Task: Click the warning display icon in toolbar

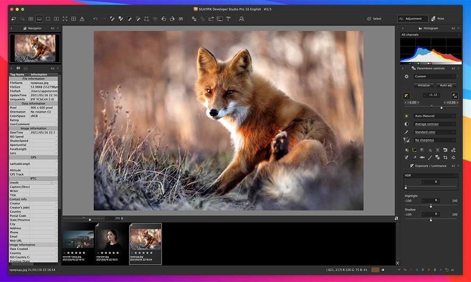Action: pos(82,19)
